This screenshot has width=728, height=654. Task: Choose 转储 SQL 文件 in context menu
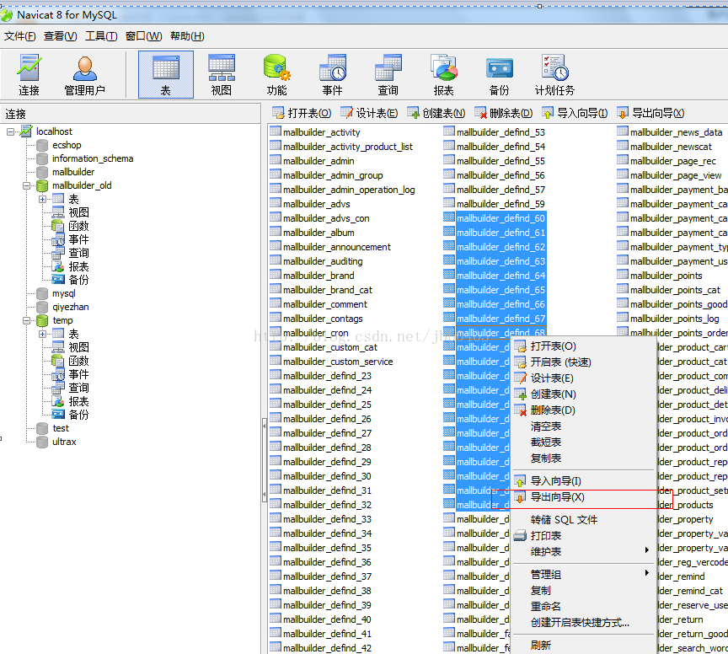583,520
